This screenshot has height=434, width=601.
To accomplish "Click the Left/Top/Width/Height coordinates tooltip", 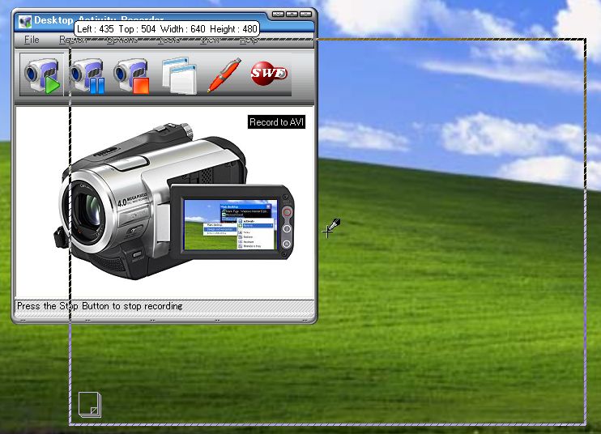I will click(167, 29).
